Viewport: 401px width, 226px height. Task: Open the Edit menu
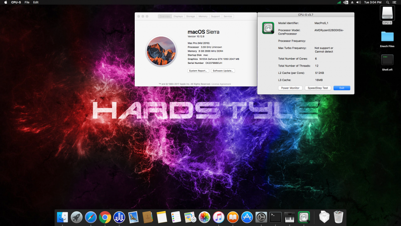tap(36, 2)
